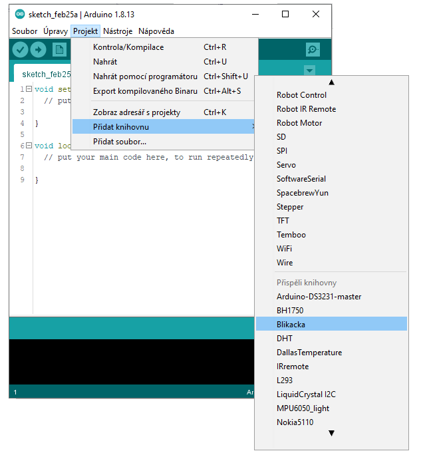
Task: Click the black console output area
Action: click(132, 362)
